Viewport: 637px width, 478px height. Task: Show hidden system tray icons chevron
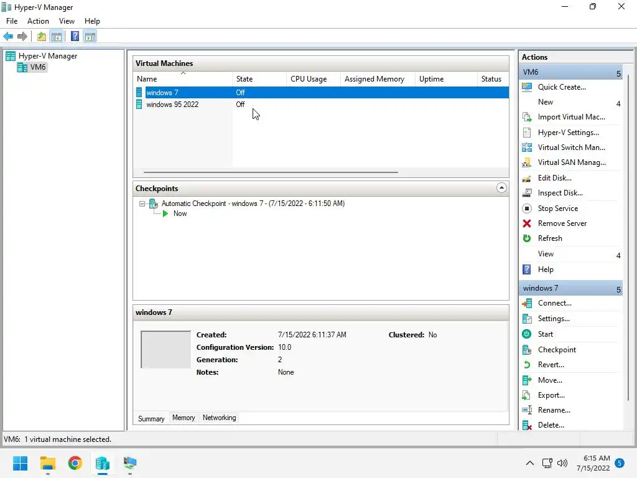pyautogui.click(x=530, y=463)
